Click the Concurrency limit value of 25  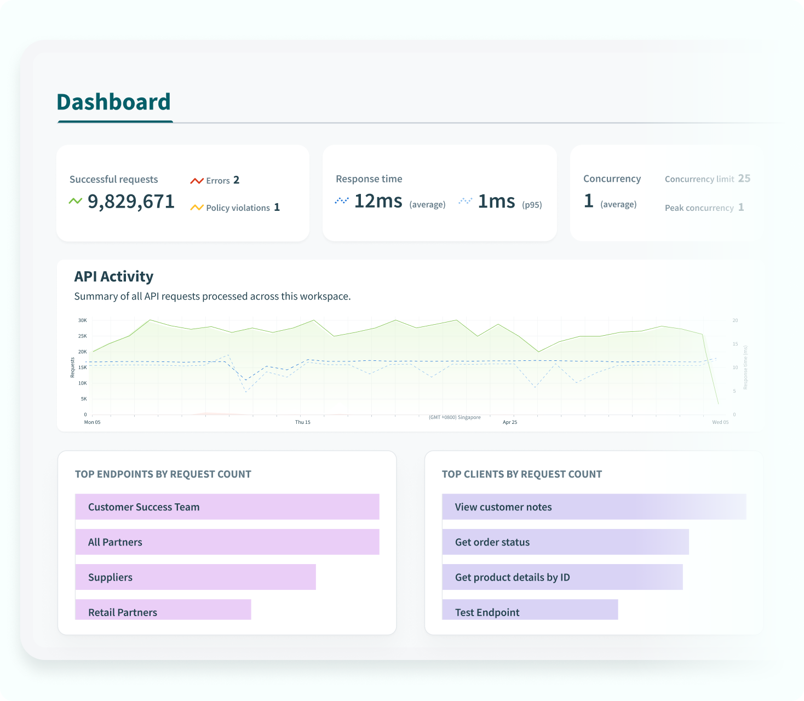[745, 179]
